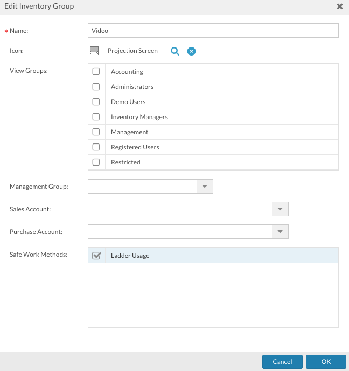Check the Registered Users checkbox
The height and width of the screenshot is (371, 349).
(96, 147)
